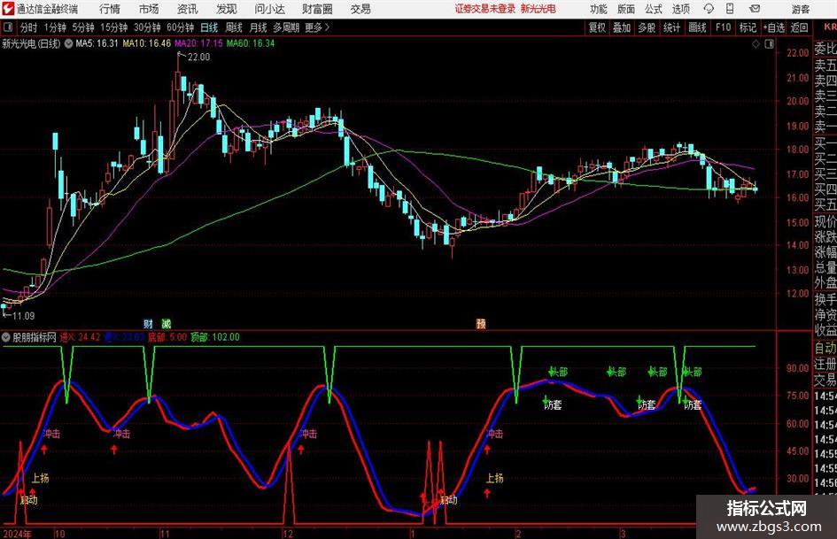Viewport: 837px width, 539px height.
Task: Click the 自动 tab in right panel
Action: click(825, 348)
